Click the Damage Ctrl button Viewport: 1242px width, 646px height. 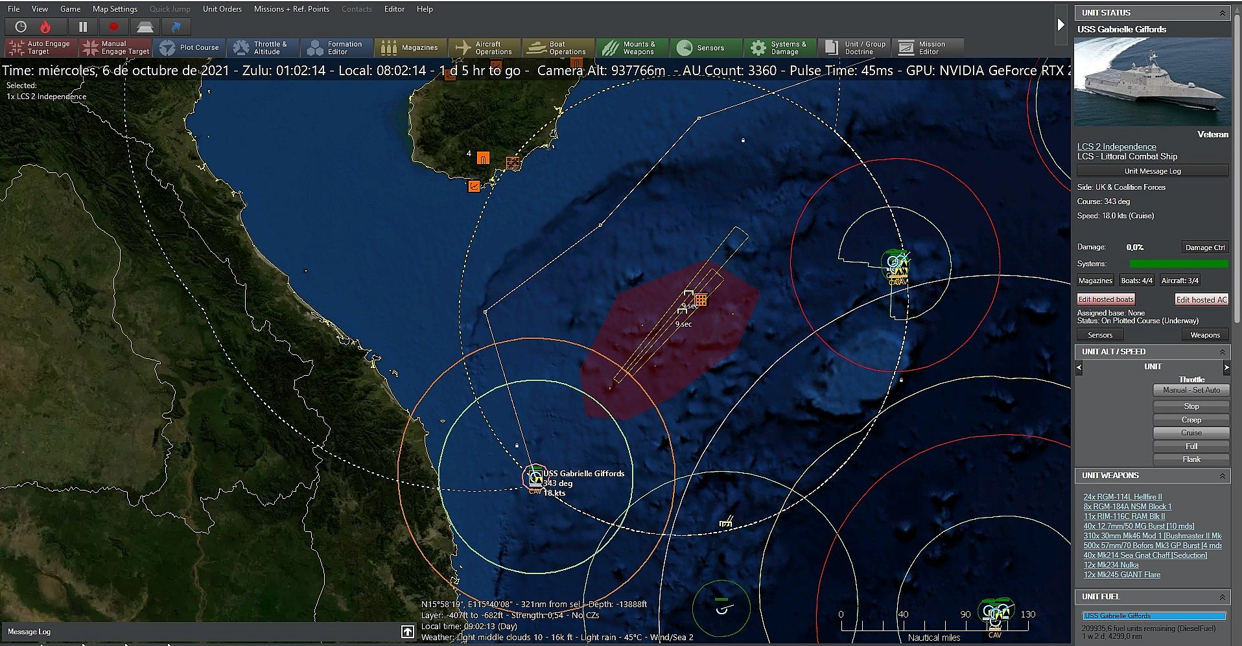pos(1204,248)
